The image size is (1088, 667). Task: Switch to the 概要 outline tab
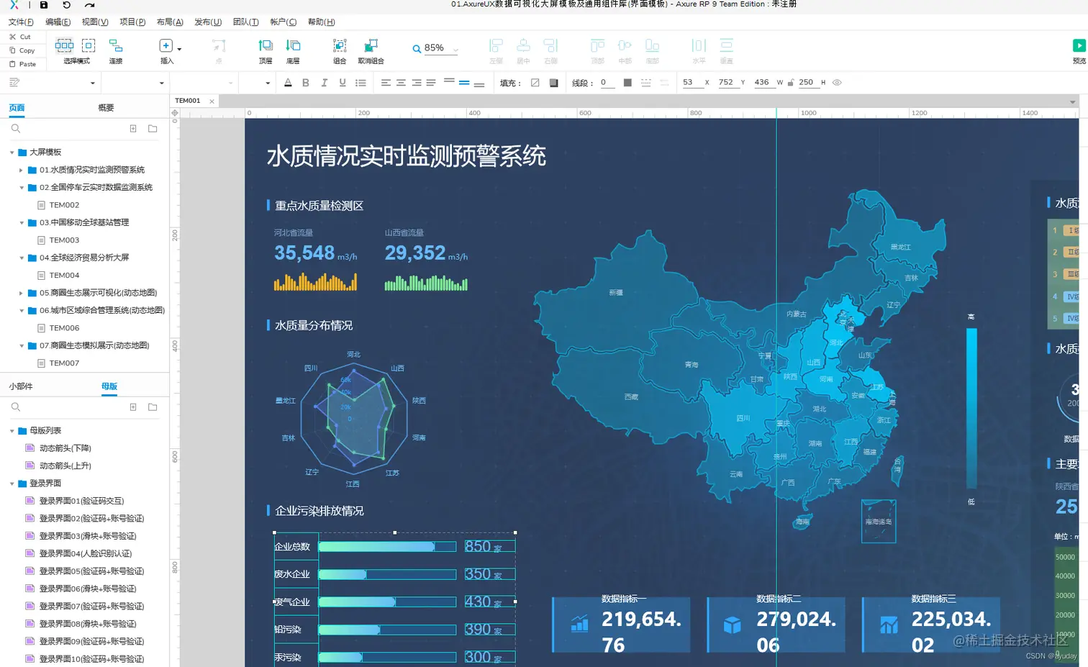pyautogui.click(x=106, y=108)
